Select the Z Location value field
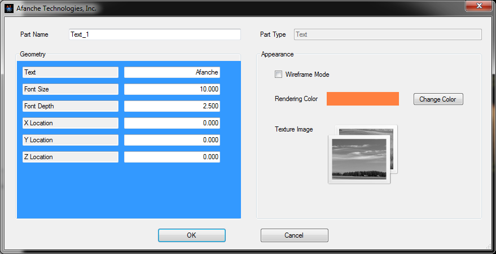Viewport: 496px width, 254px height. click(x=172, y=157)
